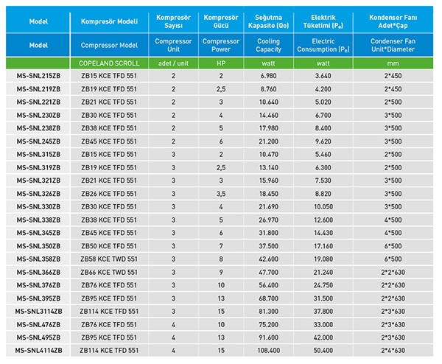
Task: Click the Compressor Model header cell
Action: [x=108, y=45]
